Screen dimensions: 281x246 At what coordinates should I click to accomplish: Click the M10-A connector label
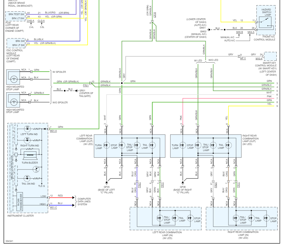point(259,59)
